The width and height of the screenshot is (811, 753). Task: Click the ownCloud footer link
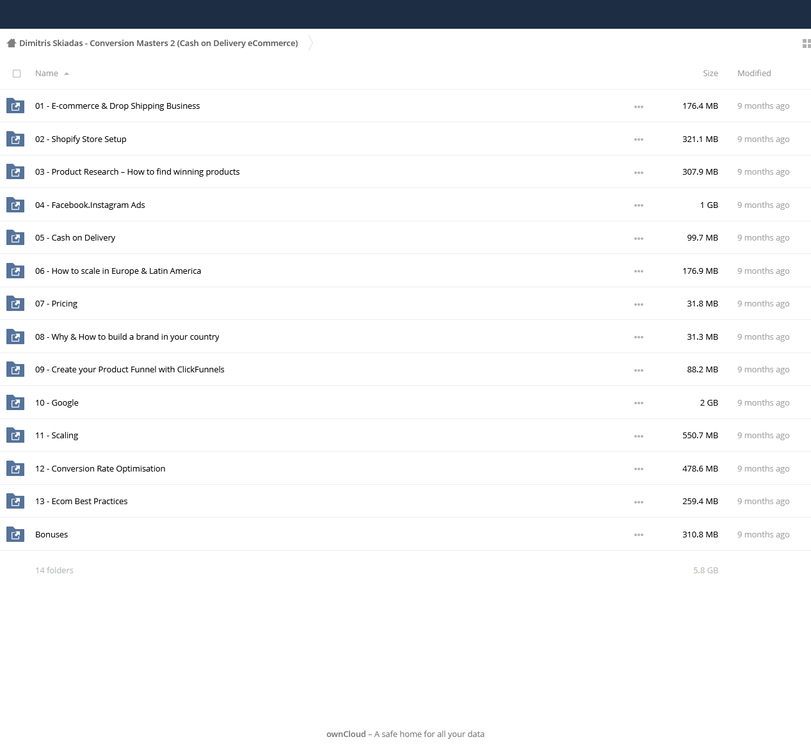(x=346, y=734)
